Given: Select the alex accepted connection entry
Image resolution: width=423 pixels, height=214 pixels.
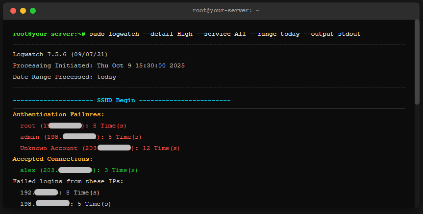Looking at the screenshot, I should click(79, 170).
